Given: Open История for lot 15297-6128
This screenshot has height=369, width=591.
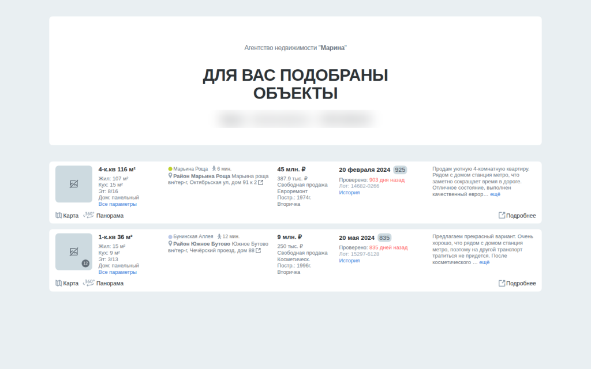Looking at the screenshot, I should coord(349,261).
